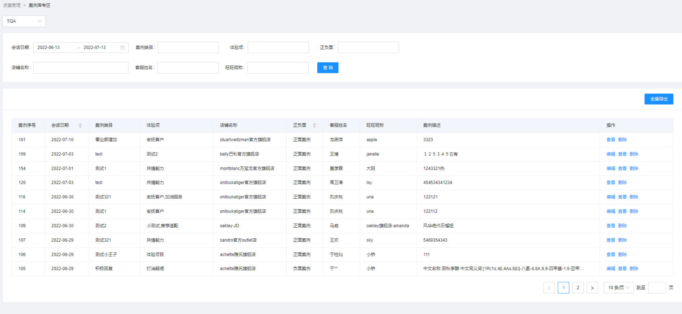Screen dimensions: 682x314
Task: Click store name stuartweitzman官方旗舰店
Action: point(245,140)
